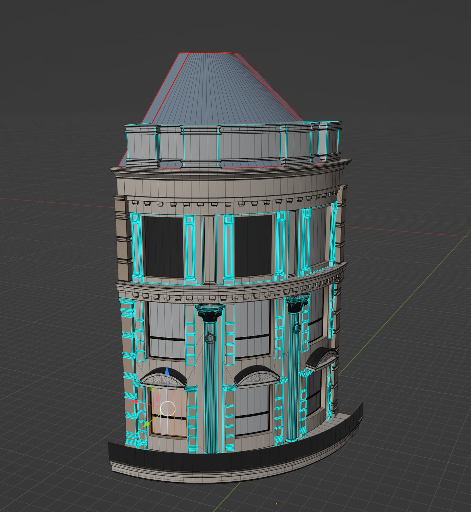471x512 pixels.
Task: Click the white free-move gizmo circle
Action: point(168,408)
